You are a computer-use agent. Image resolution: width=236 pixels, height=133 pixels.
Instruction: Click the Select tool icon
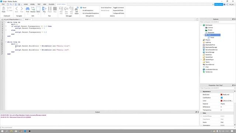(x=38, y=8)
